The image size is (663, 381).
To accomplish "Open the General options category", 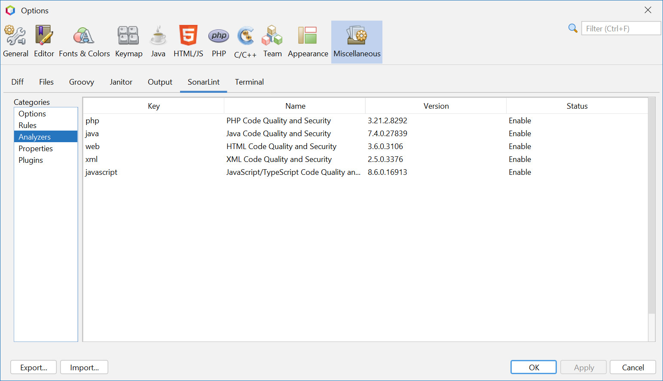I will coord(15,42).
